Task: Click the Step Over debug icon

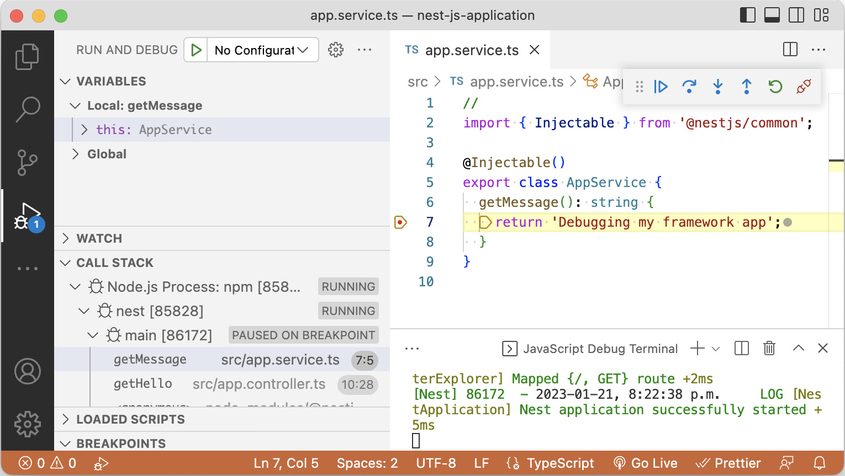Action: (x=689, y=87)
